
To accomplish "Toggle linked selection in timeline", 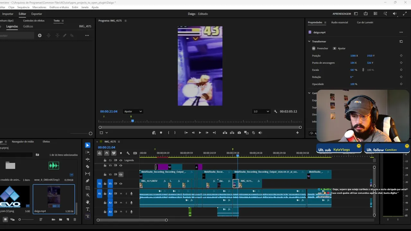I will pyautogui.click(x=114, y=153).
